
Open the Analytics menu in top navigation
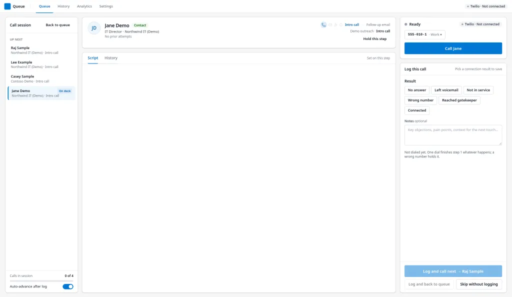(x=84, y=6)
